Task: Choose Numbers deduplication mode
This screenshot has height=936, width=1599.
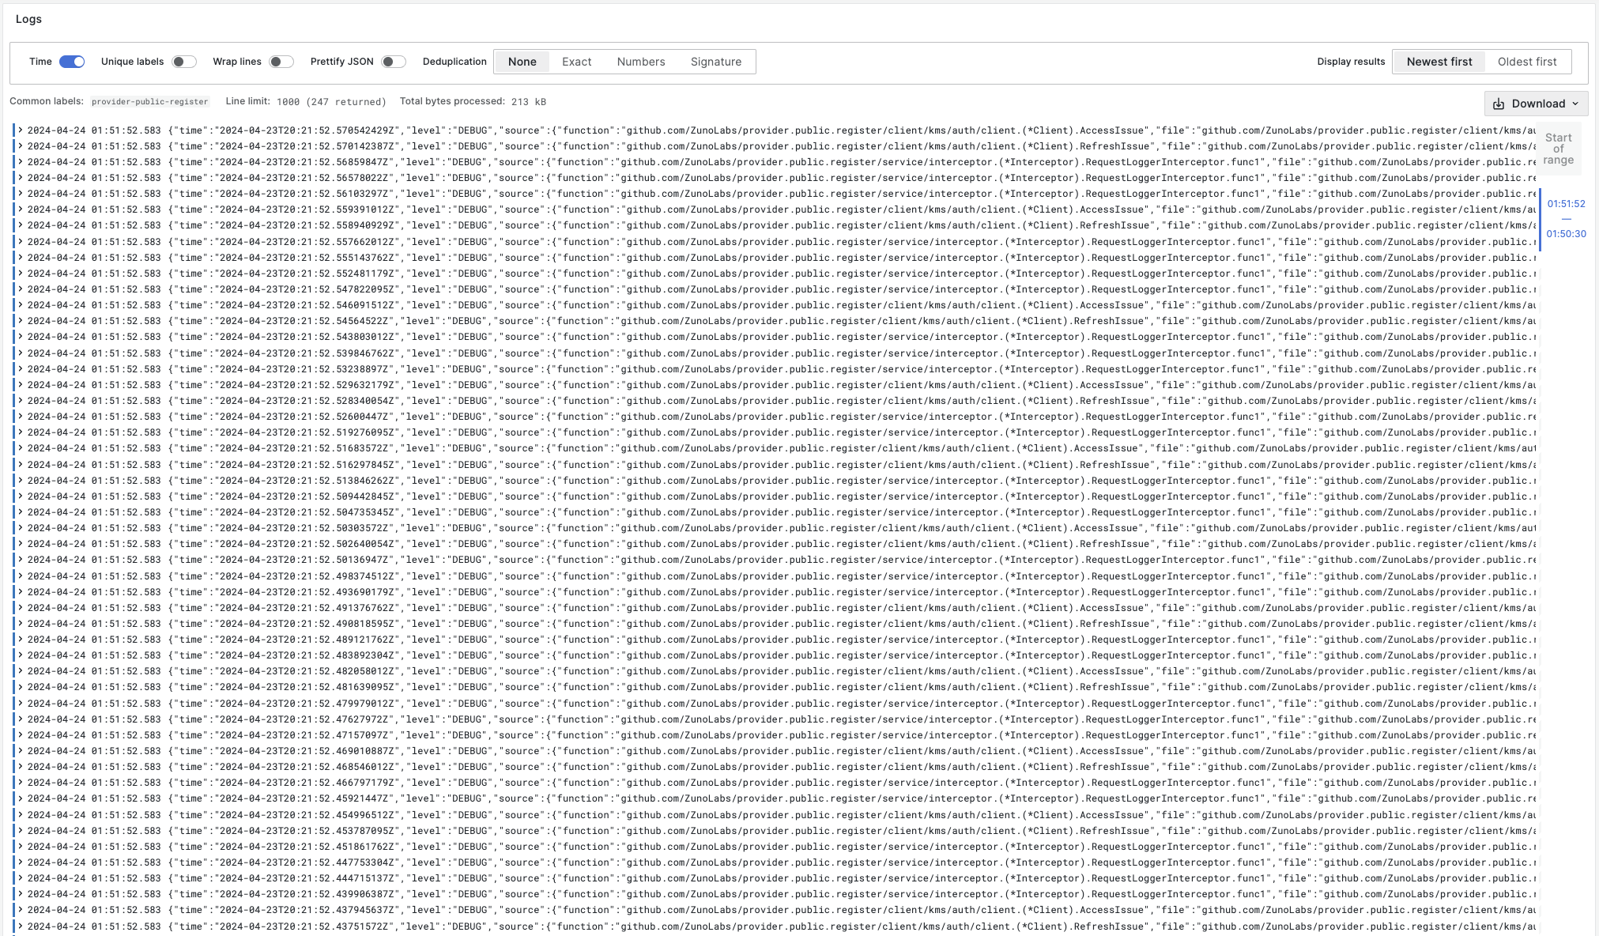Action: point(640,62)
